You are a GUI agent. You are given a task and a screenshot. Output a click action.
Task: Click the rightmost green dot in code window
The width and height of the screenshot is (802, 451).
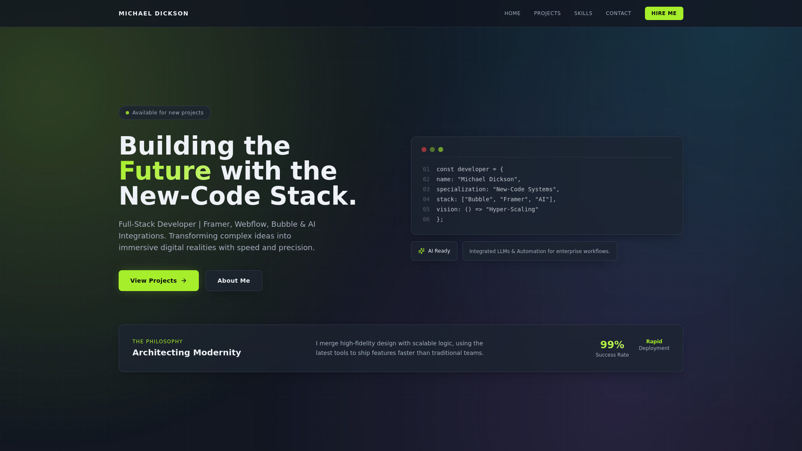tap(441, 149)
